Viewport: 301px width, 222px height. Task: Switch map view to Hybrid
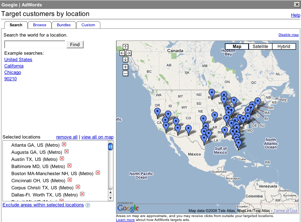[284, 47]
